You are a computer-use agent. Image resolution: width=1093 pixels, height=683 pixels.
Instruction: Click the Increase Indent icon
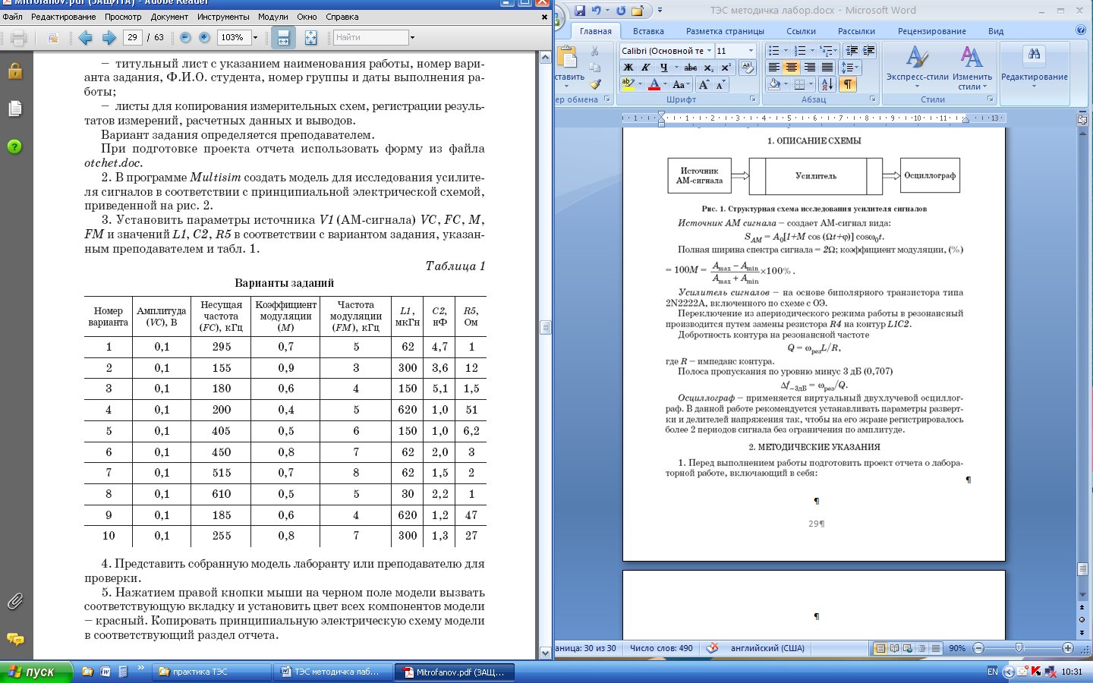pyautogui.click(x=869, y=51)
